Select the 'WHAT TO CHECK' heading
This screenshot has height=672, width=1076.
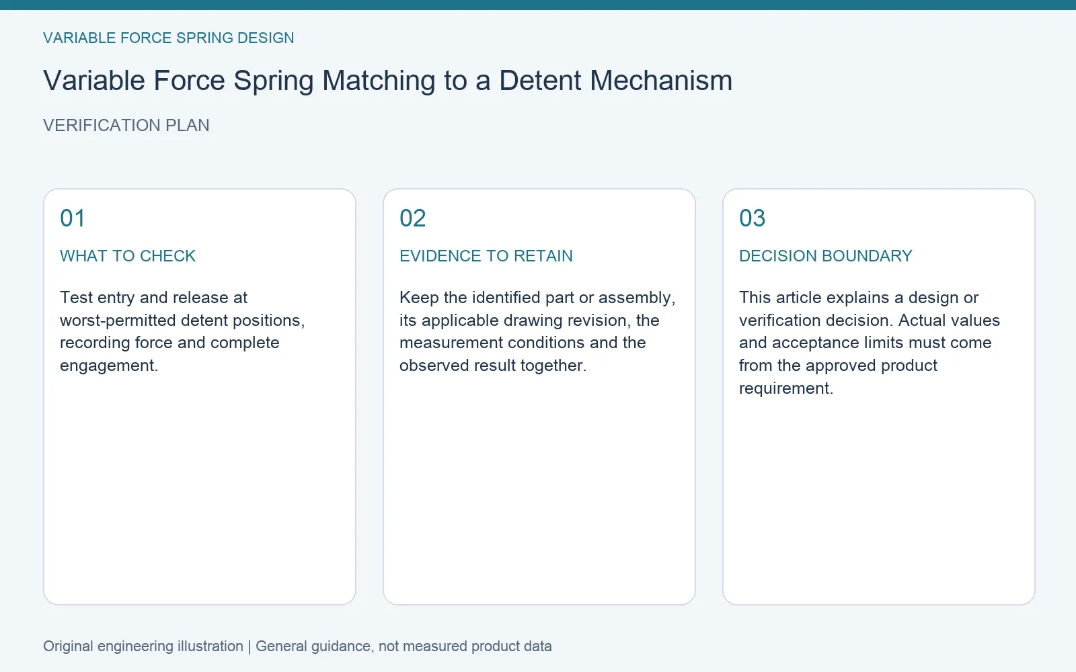128,256
